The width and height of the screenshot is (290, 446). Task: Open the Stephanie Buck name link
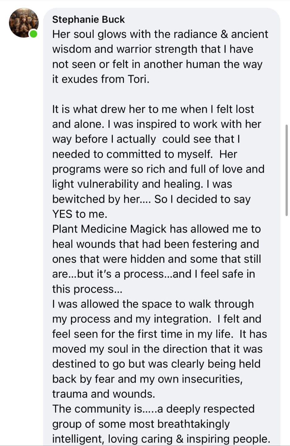(88, 20)
